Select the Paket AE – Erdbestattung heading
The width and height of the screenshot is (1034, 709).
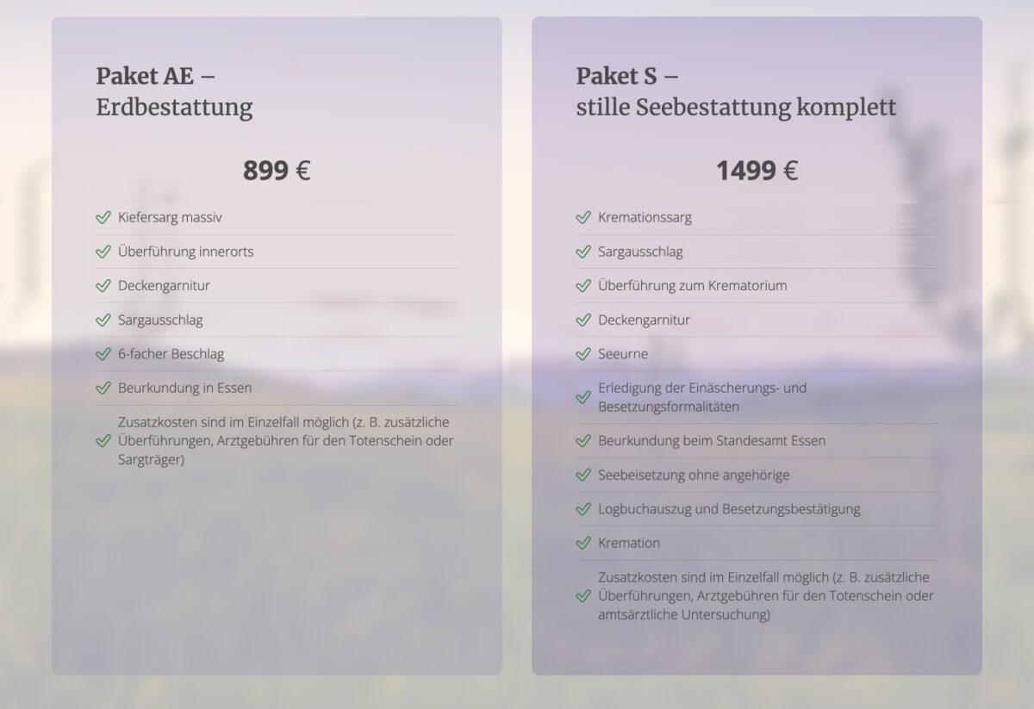point(174,91)
